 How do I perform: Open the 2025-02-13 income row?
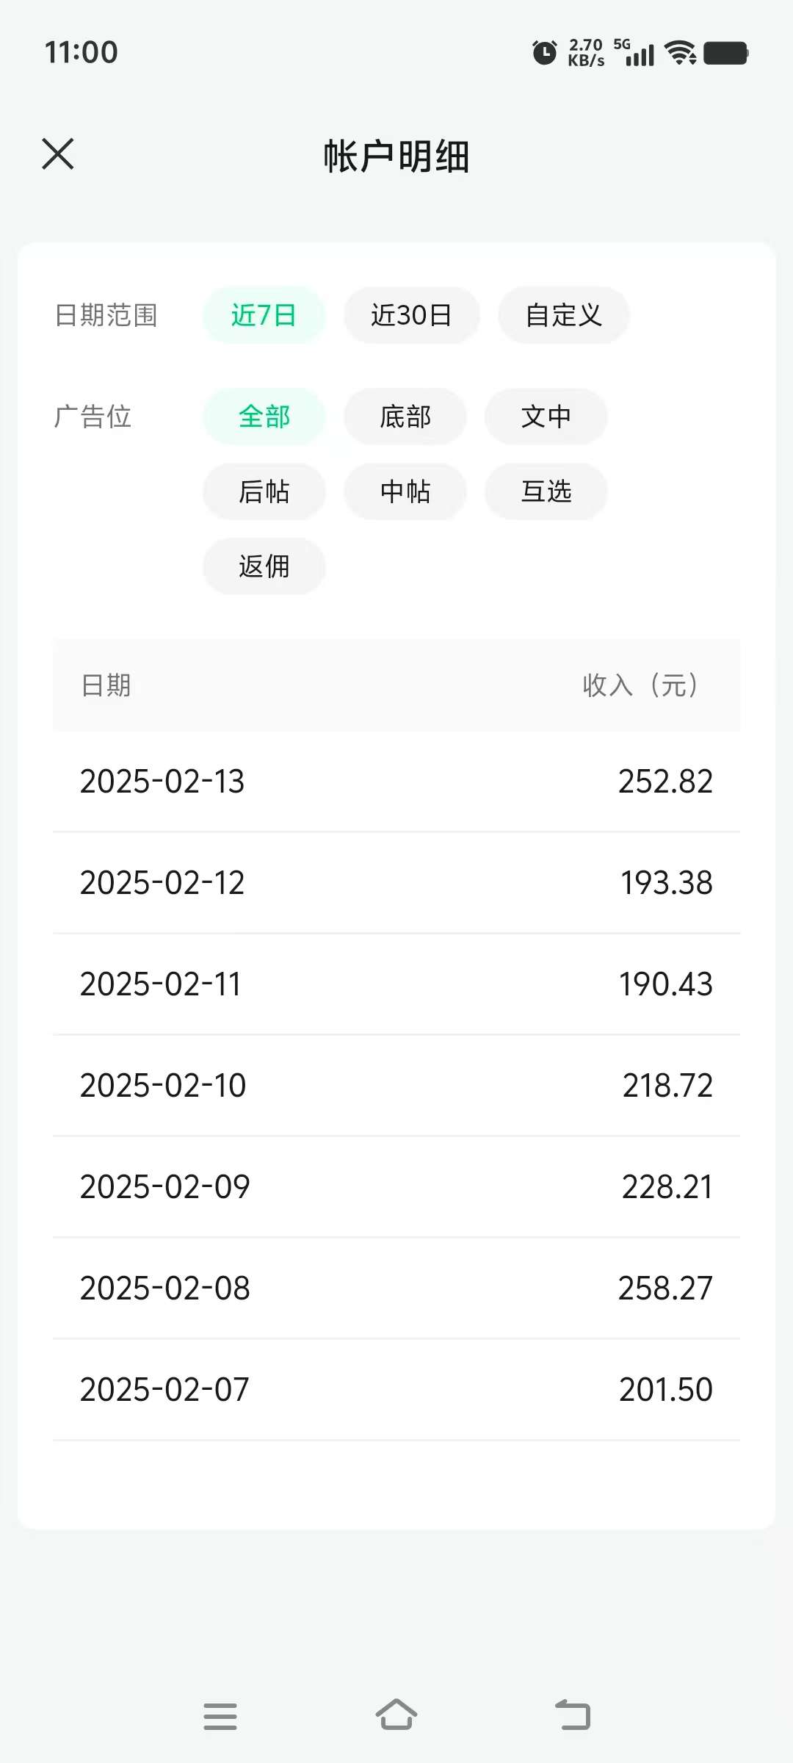coord(396,782)
